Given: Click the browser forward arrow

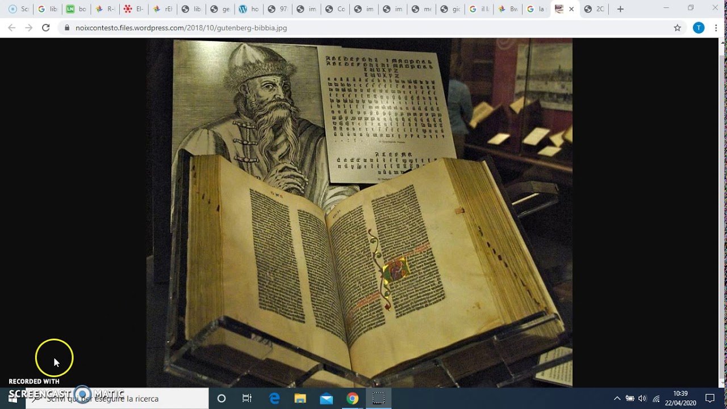Looking at the screenshot, I should (28, 28).
